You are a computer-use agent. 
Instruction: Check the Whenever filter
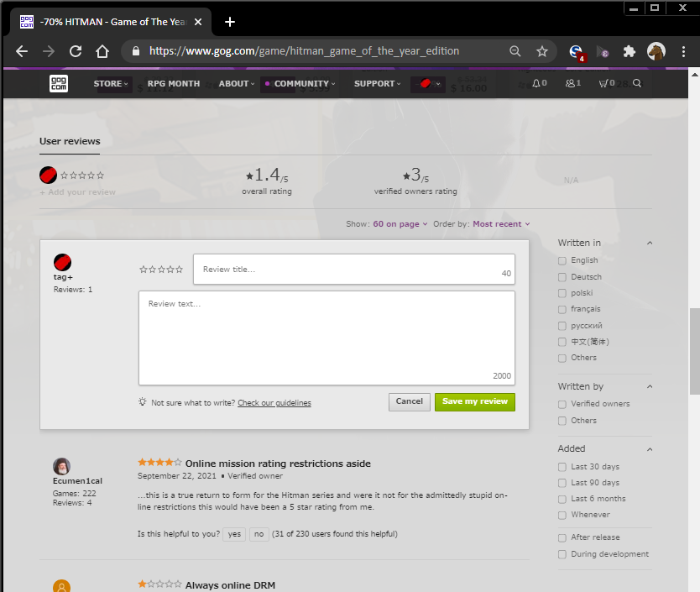562,515
